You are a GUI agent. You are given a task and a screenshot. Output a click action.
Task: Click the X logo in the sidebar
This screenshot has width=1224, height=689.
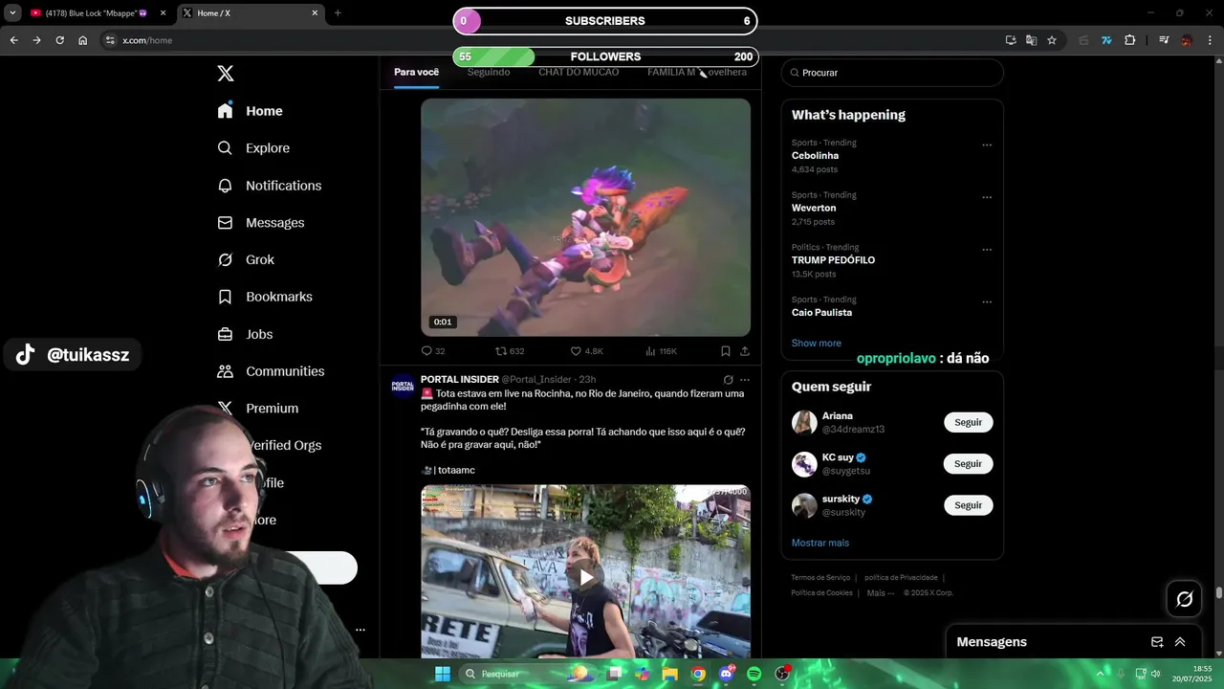tap(226, 74)
